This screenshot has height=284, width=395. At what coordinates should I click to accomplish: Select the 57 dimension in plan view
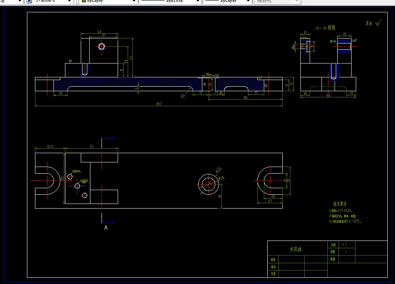[92, 146]
